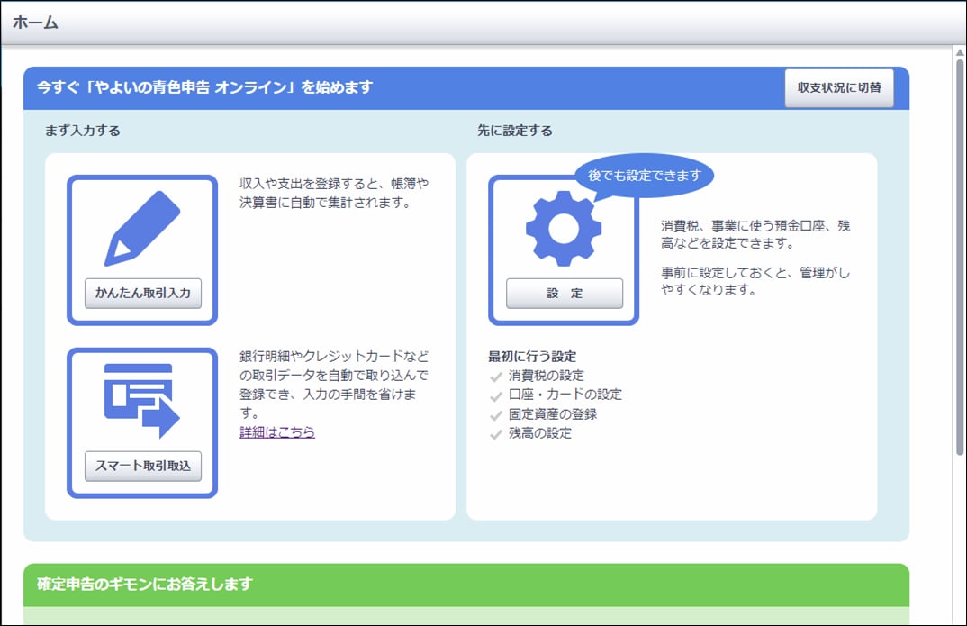Click the scrollbar down arrow

click(960, 619)
